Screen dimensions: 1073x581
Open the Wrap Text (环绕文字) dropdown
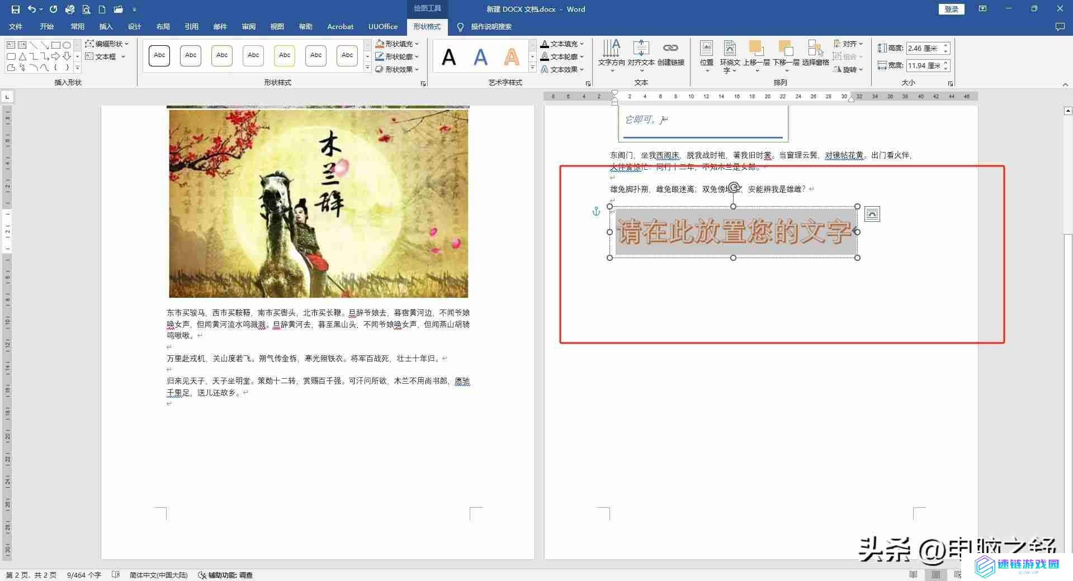pos(730,56)
